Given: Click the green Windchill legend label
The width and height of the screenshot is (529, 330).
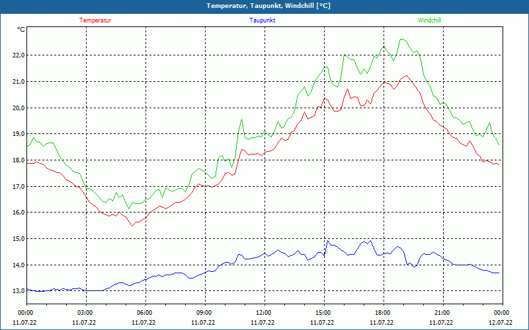Looking at the screenshot, I should pos(429,20).
